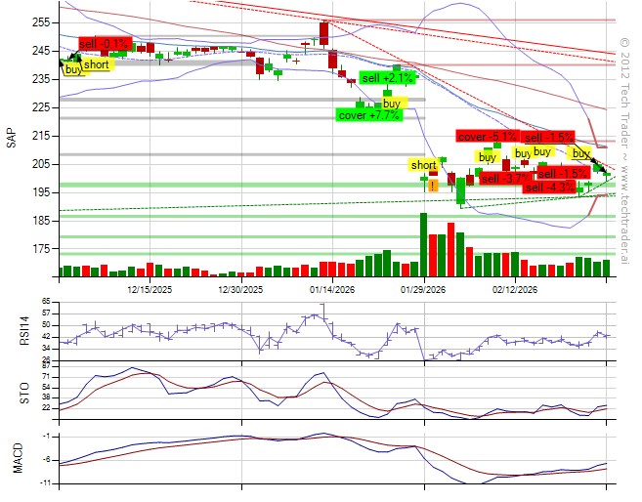Image resolution: width=642 pixels, height=502 pixels.
Task: Click the green 'sell +2.1%' label
Action: coord(388,77)
